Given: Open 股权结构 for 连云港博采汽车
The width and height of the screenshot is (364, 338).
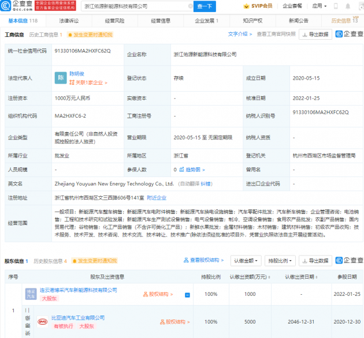Looking at the screenshot, I should pyautogui.click(x=158, y=294).
